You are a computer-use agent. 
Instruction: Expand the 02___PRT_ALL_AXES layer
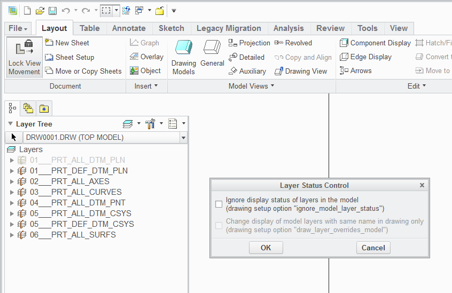(12, 181)
